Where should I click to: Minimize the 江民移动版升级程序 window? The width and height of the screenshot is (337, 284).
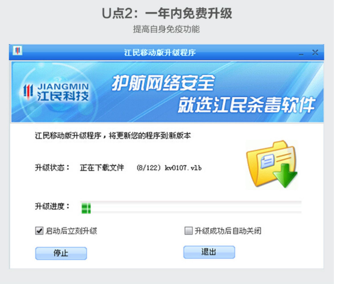pos(301,53)
